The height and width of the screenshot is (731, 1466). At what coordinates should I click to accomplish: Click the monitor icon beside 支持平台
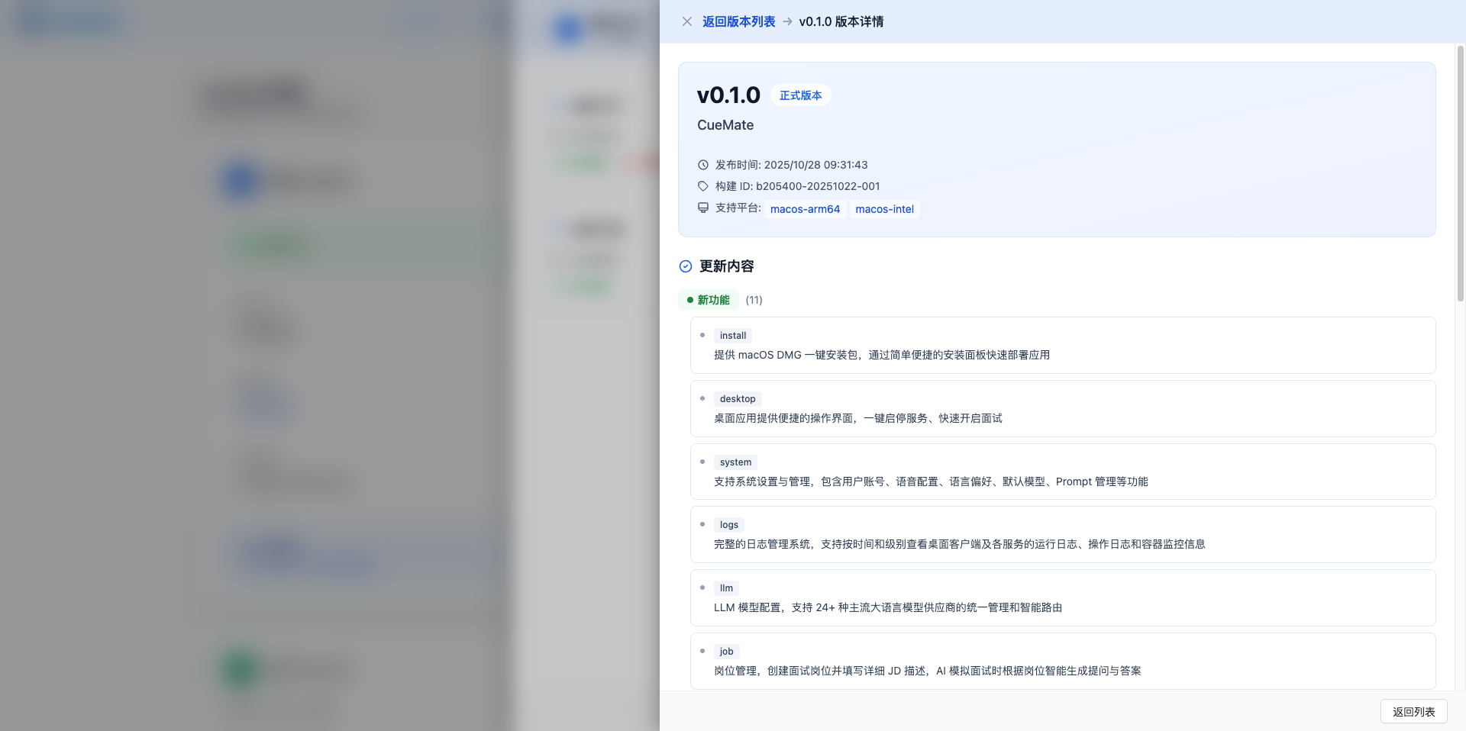[x=703, y=208]
